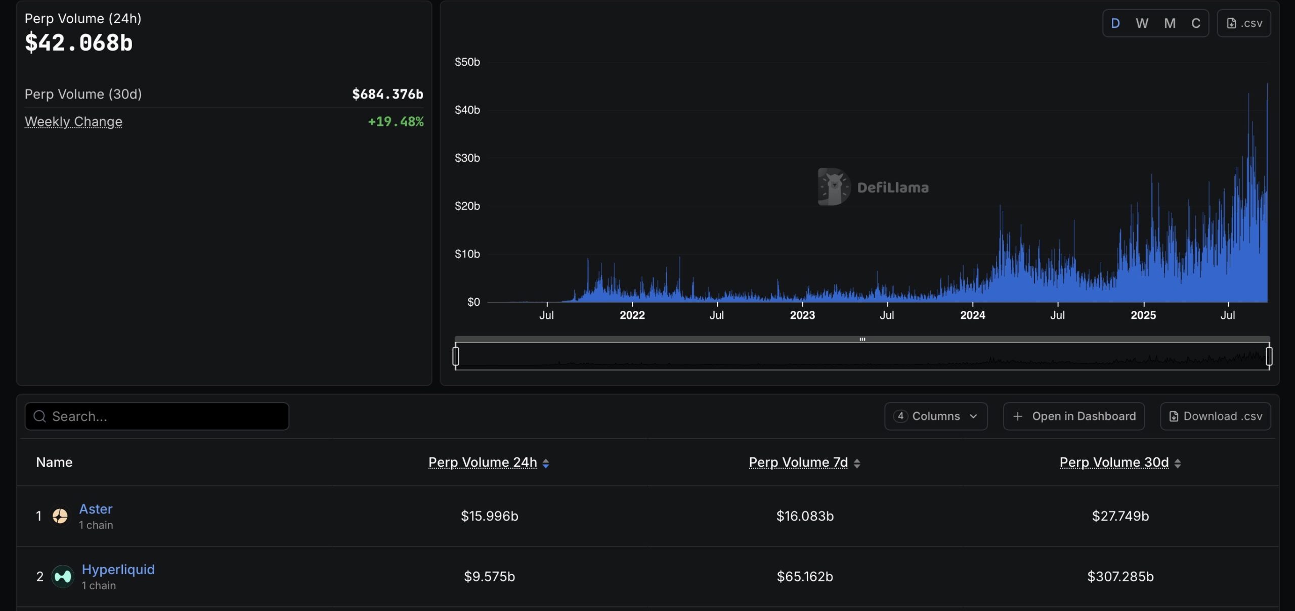Click the 2025 axis label on chart

[x=1143, y=315]
